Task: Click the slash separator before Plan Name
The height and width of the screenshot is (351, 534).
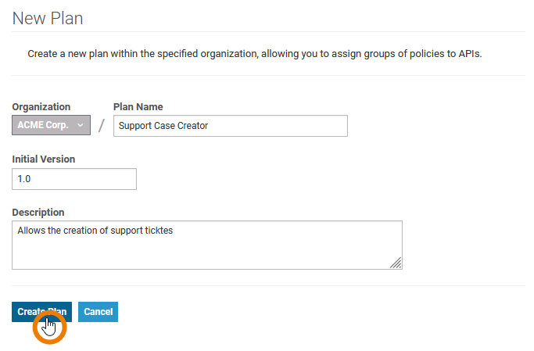Action: pos(102,125)
